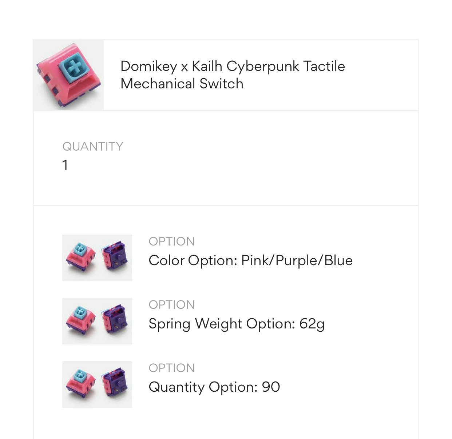Open the Domikey x Kailh Cyberpunk product title
Viewport: 452px width, 439px height.
[x=232, y=75]
